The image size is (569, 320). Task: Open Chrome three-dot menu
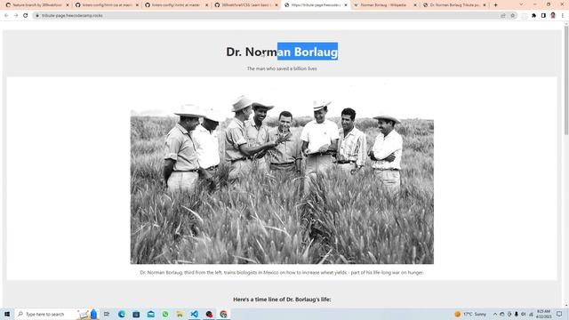click(563, 16)
